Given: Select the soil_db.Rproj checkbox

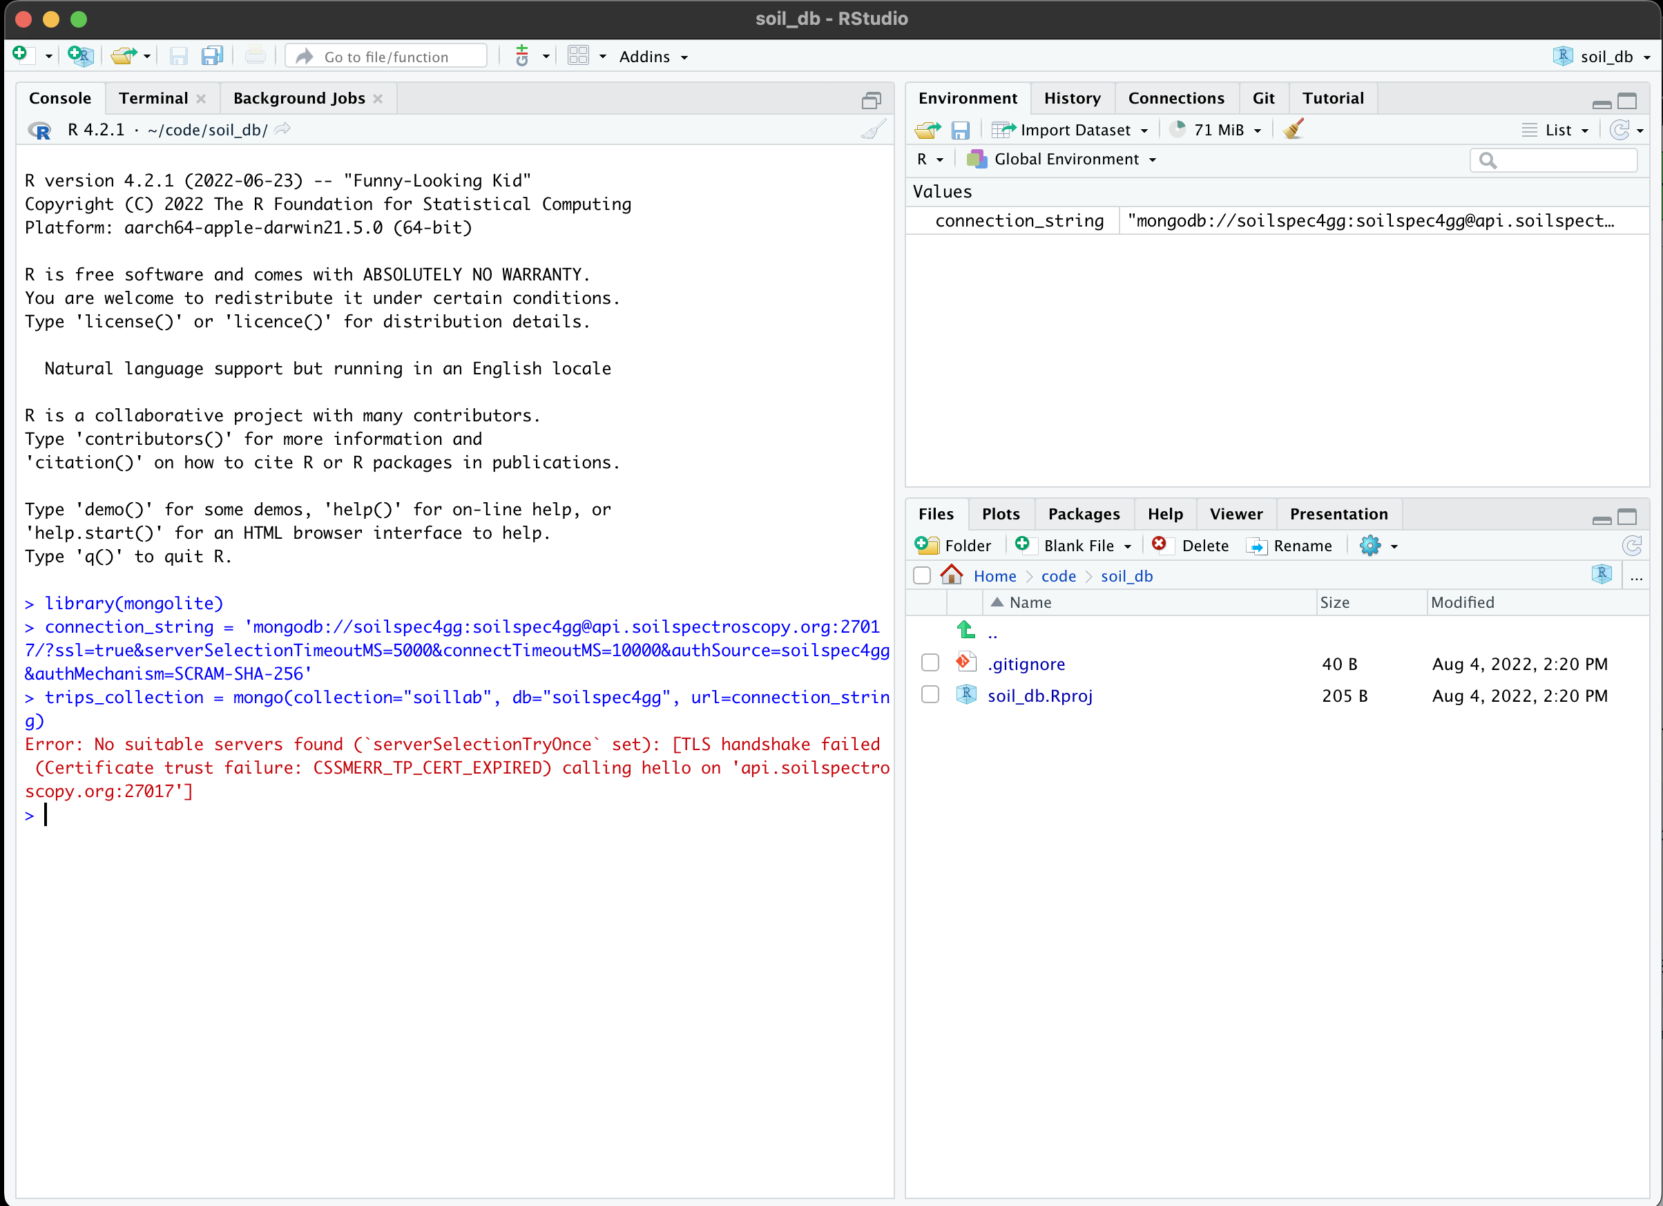Looking at the screenshot, I should [x=930, y=696].
